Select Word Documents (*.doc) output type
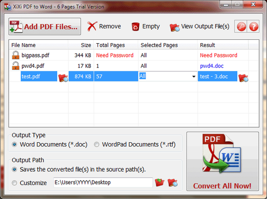This screenshot has width=267, height=199. point(50,145)
